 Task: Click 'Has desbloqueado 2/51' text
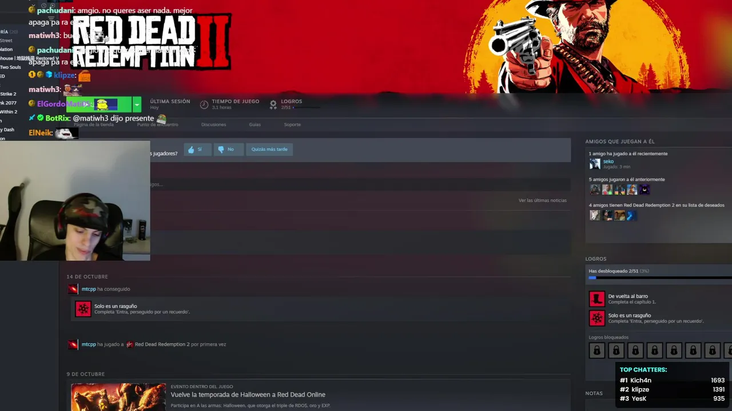pyautogui.click(x=614, y=271)
